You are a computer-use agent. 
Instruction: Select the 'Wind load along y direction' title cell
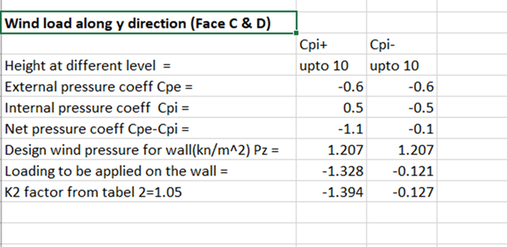(x=148, y=23)
